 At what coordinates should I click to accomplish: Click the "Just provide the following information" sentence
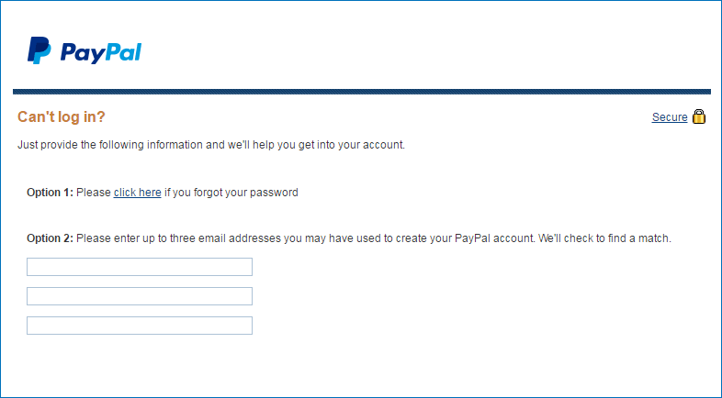click(211, 145)
